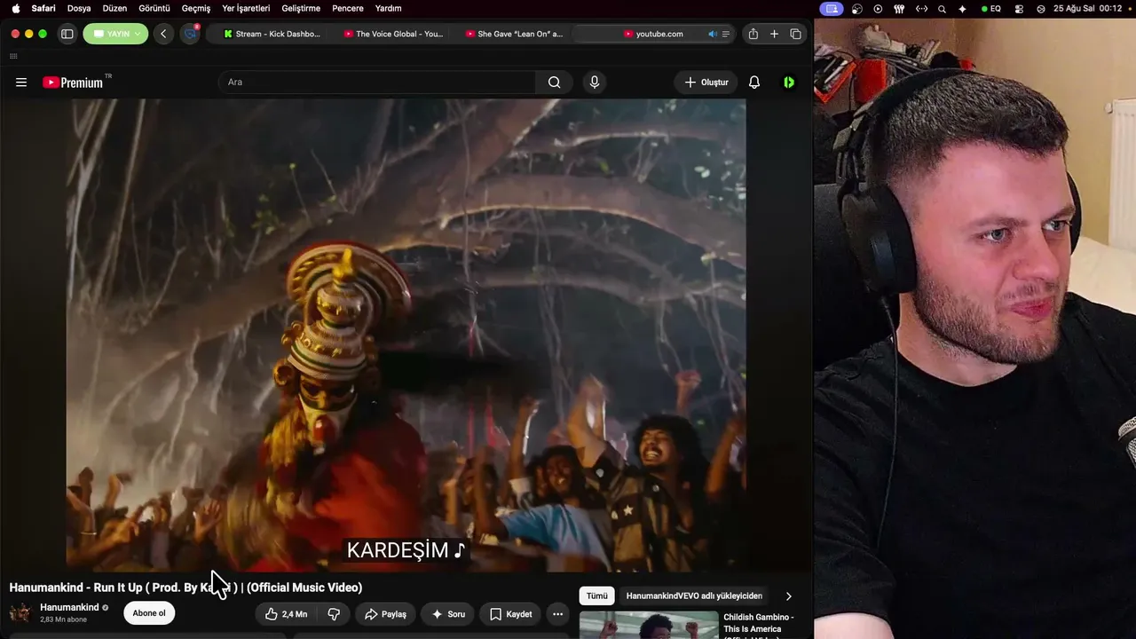Open the Safari privacy shield extension icon
Screen dimensions: 1136x639
point(190,34)
